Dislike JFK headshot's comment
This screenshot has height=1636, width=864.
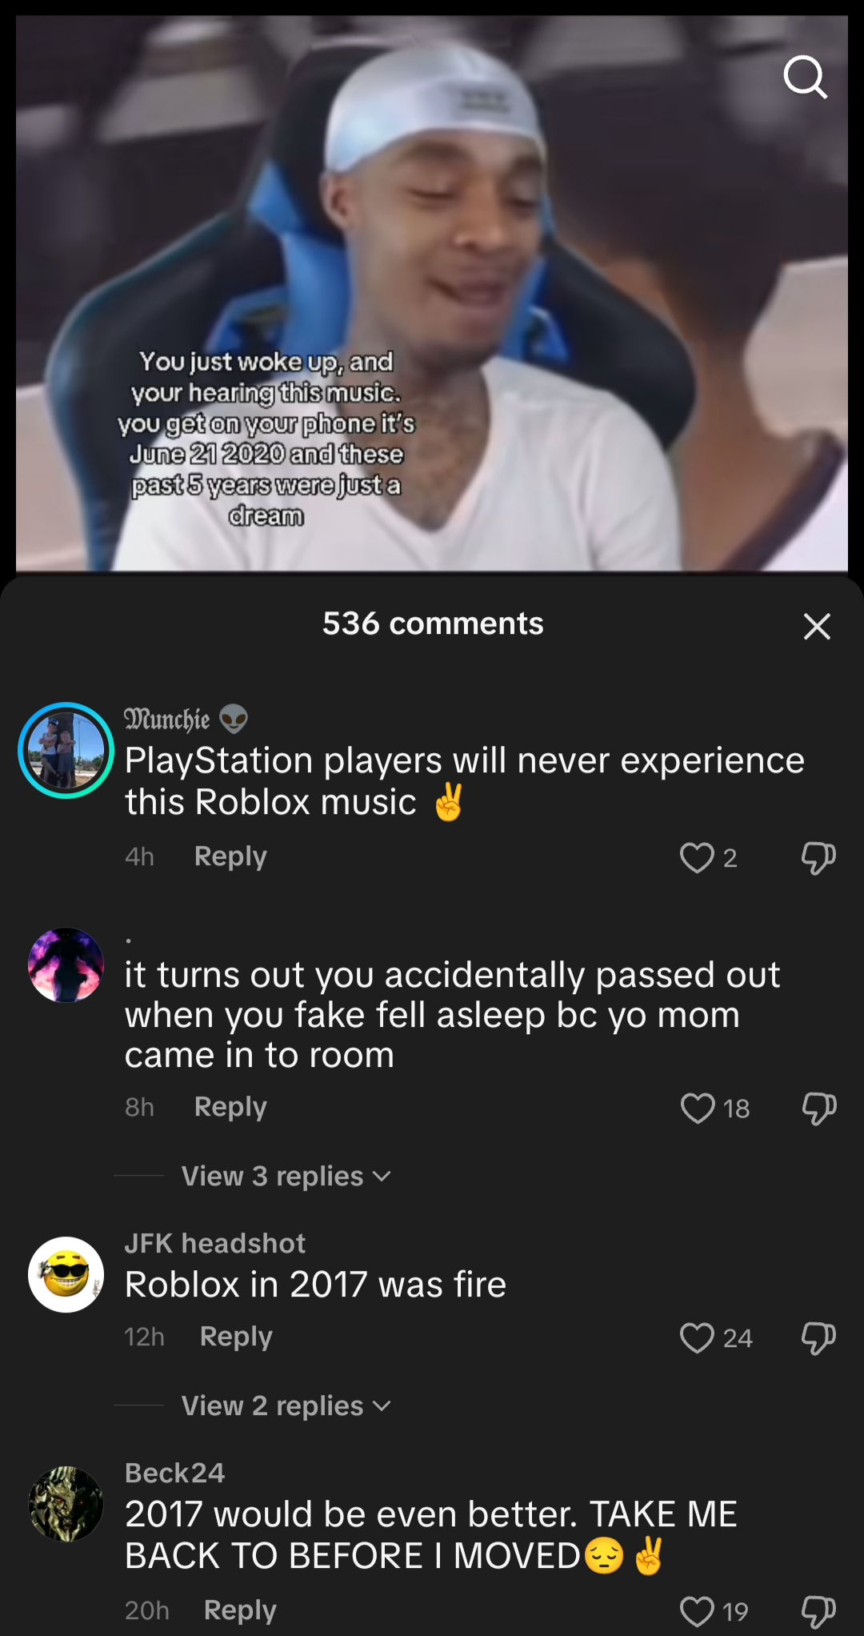pos(818,1337)
